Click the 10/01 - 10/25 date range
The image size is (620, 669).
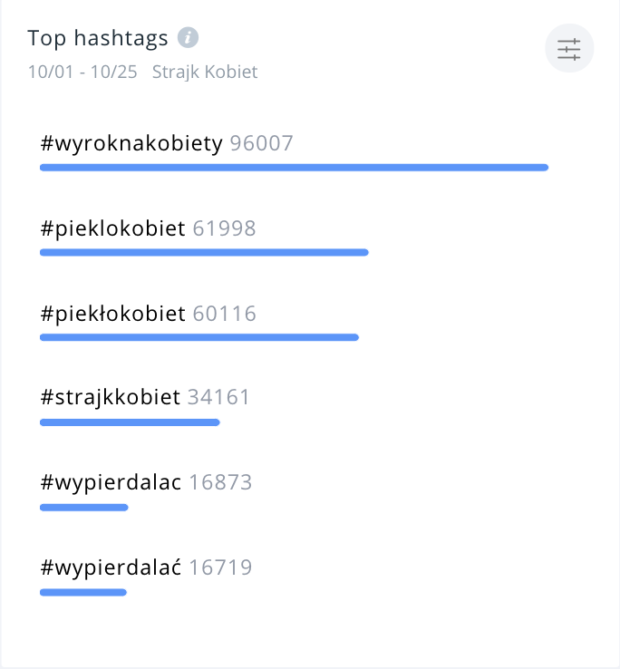[82, 72]
